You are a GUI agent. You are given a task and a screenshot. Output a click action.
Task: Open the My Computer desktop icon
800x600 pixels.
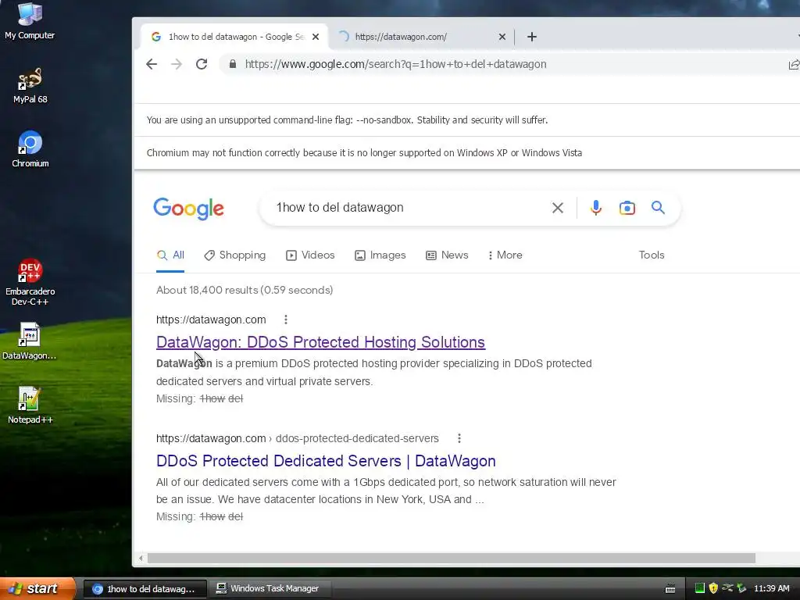30,20
